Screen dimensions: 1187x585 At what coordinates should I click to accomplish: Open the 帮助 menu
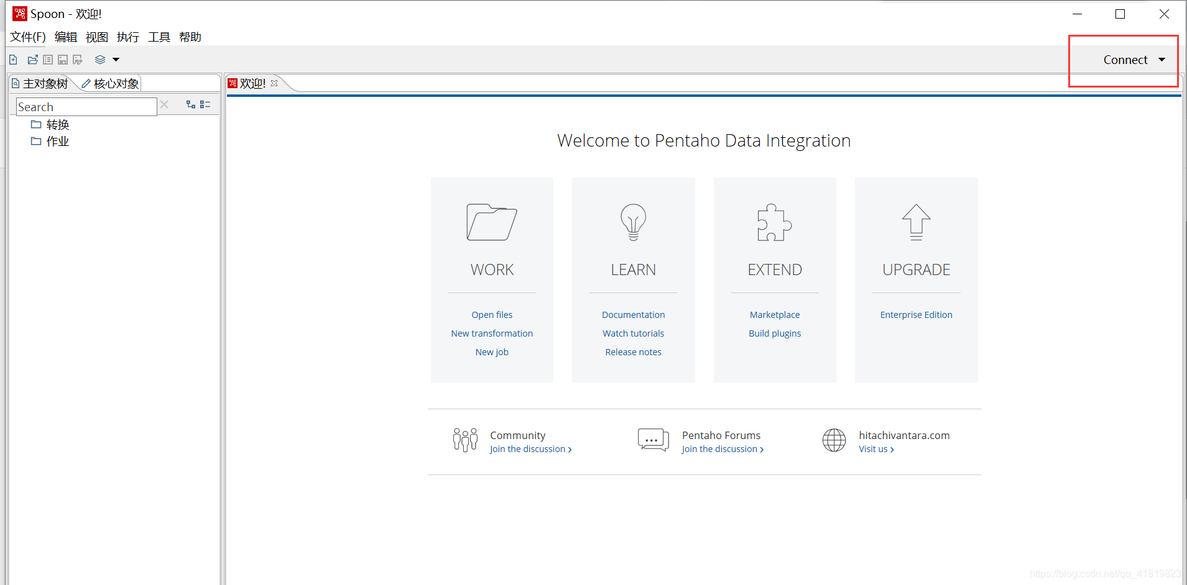pyautogui.click(x=190, y=37)
